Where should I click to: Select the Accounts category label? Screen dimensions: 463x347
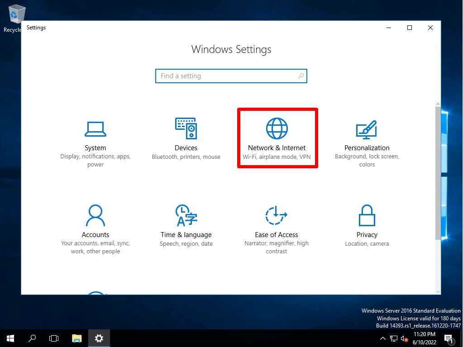coord(95,235)
